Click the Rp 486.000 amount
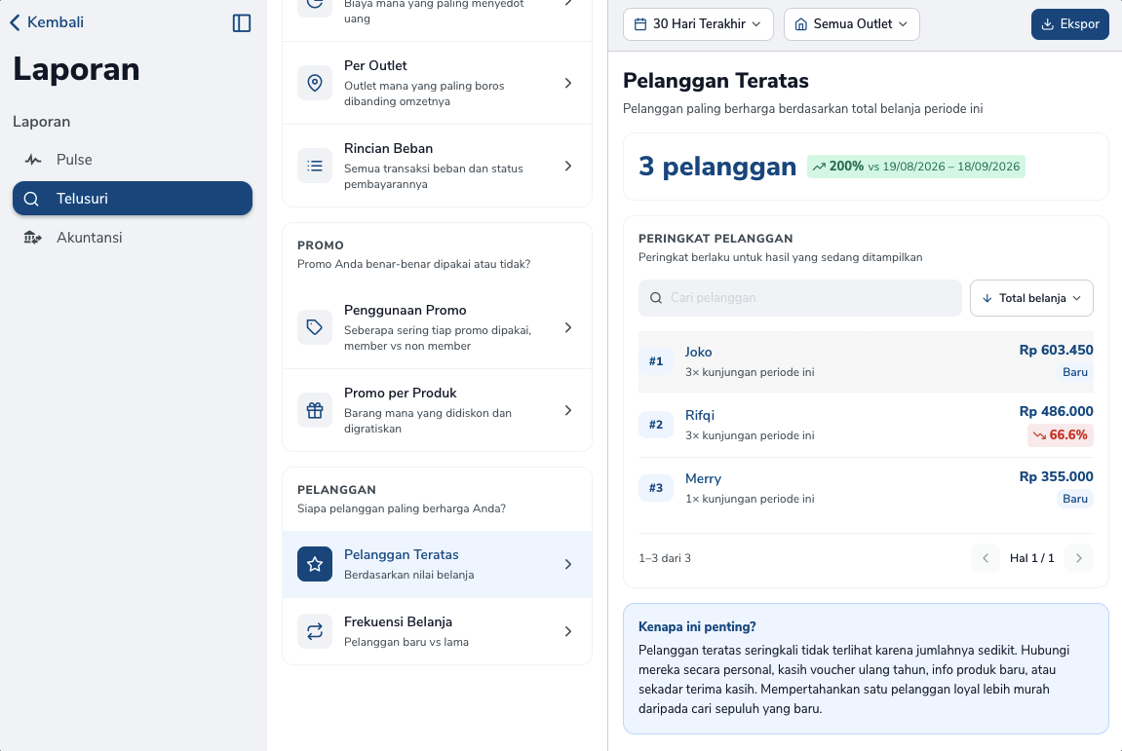Viewport: 1122px width, 751px height. click(x=1056, y=411)
